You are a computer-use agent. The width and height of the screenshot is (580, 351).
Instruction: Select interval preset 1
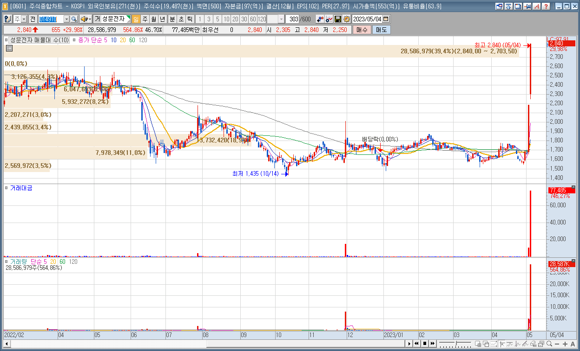coord(200,19)
